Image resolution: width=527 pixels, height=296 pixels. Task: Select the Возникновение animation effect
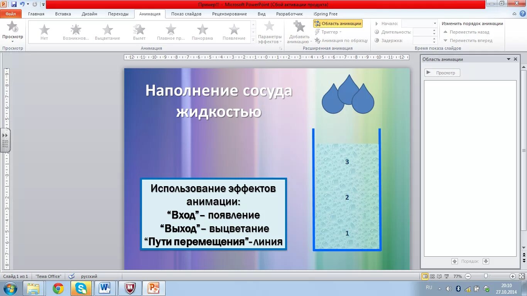point(76,32)
